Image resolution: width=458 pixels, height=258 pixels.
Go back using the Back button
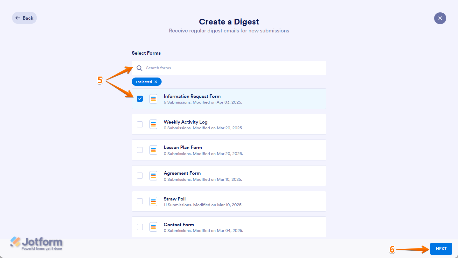click(x=24, y=18)
